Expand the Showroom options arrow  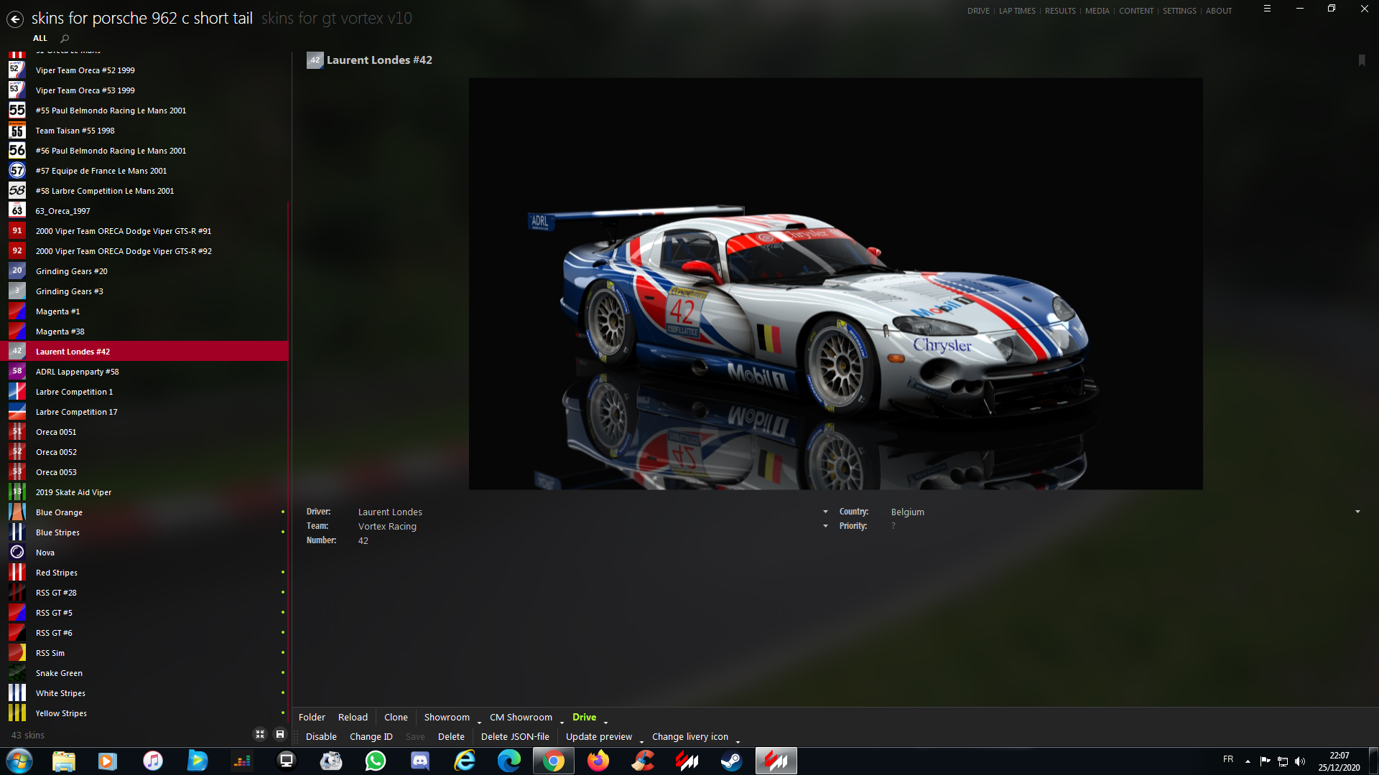[479, 722]
